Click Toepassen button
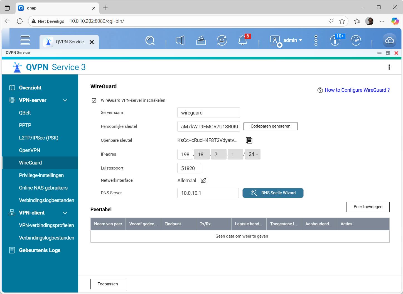Screen dimensions: 403x294 [x=108, y=284]
